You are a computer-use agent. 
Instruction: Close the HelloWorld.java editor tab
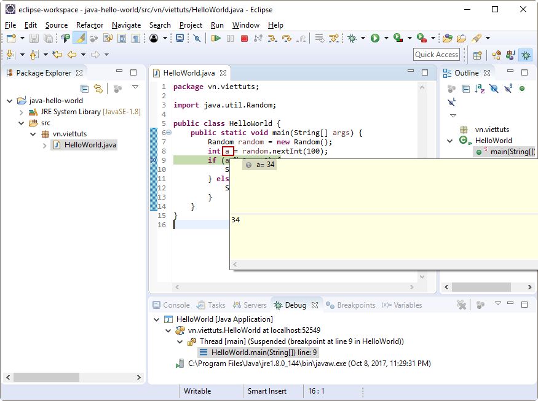tap(223, 73)
